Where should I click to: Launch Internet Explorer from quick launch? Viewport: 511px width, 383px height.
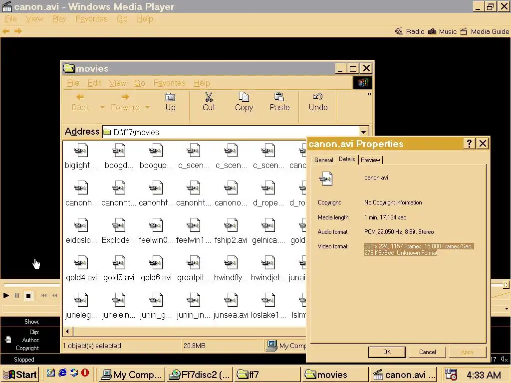pos(62,373)
